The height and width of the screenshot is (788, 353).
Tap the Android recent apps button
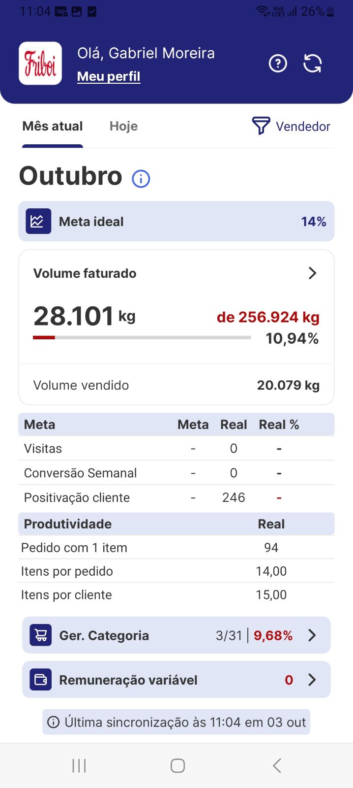79,765
